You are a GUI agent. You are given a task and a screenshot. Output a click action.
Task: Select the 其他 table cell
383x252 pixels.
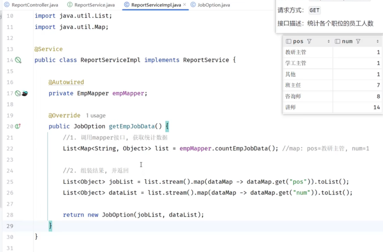click(308, 74)
